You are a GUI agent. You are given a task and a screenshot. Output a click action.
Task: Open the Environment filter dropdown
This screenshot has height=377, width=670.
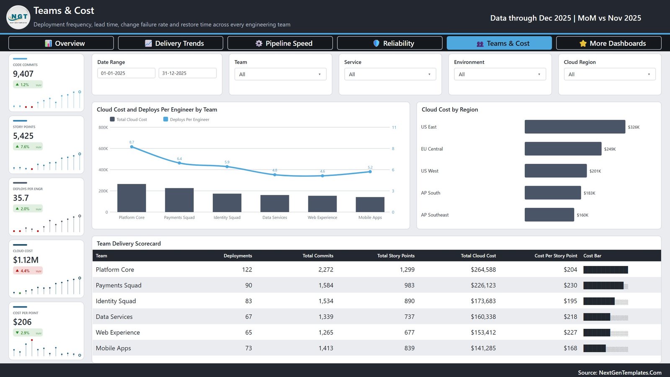pyautogui.click(x=500, y=74)
